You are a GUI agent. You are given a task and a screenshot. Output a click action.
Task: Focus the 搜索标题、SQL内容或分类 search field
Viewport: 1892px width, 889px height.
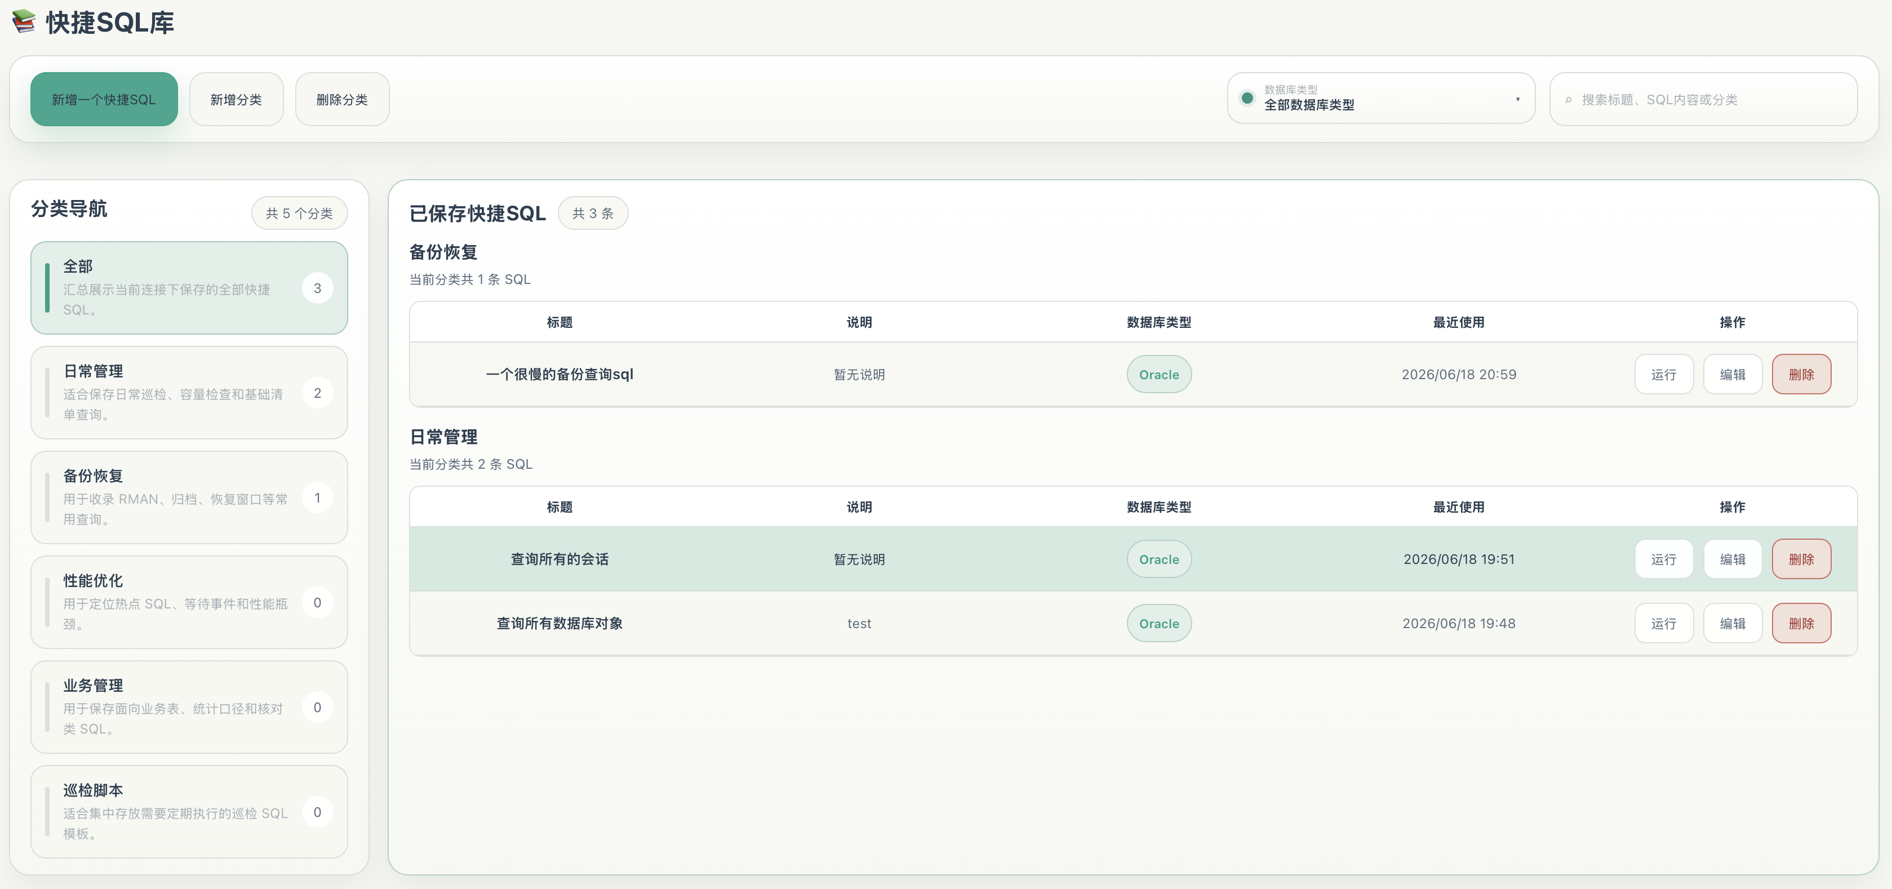click(x=1703, y=99)
